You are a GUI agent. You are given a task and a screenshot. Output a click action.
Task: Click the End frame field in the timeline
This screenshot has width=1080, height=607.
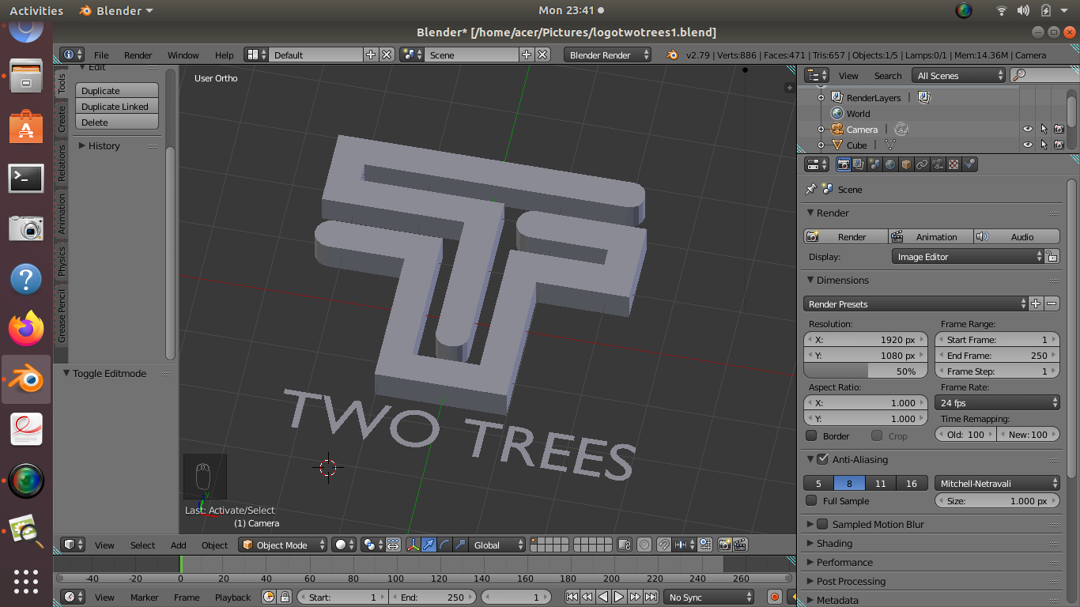click(x=433, y=597)
